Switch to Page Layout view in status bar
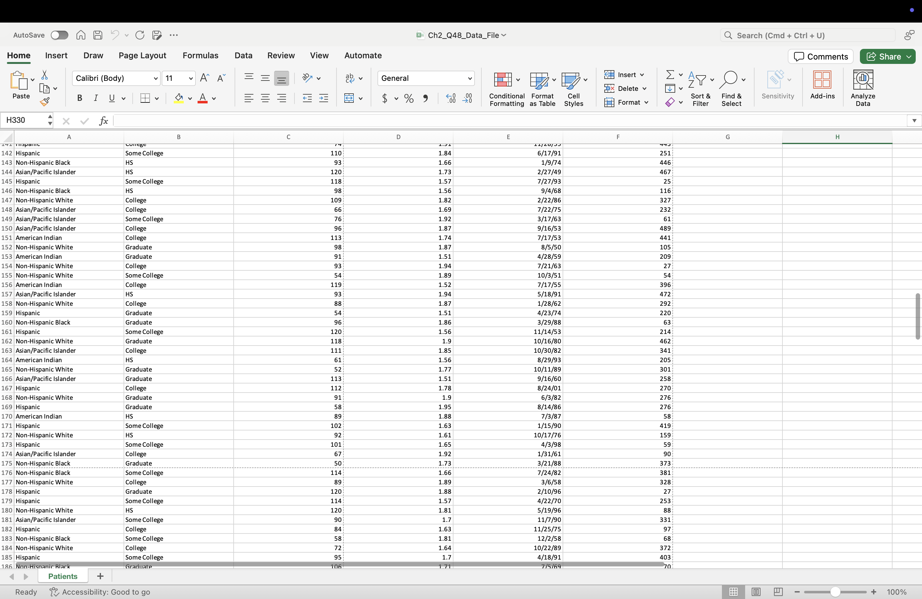Screen dimensions: 922x599 click(755, 592)
